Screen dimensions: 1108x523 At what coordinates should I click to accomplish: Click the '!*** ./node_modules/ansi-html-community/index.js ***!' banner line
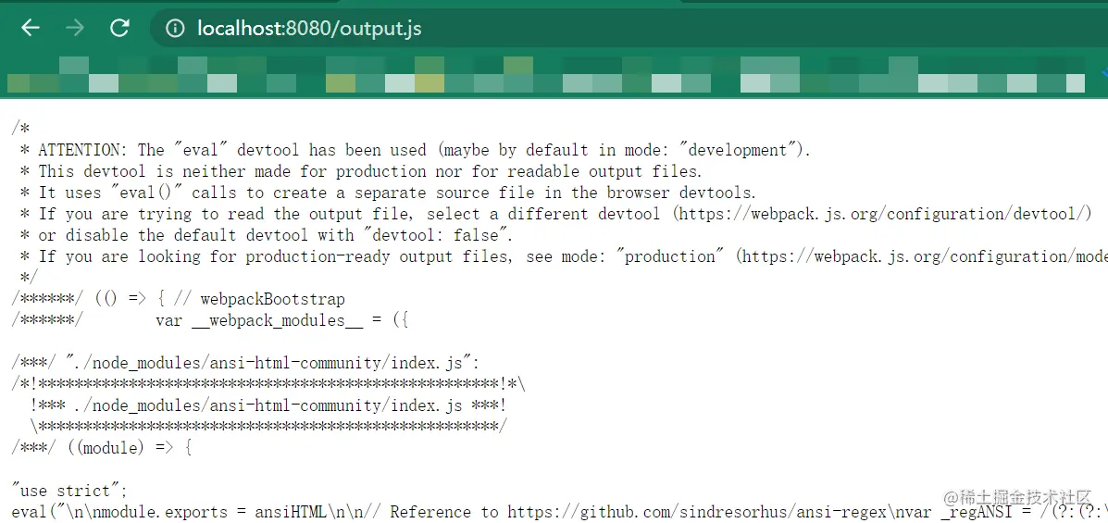coord(268,405)
